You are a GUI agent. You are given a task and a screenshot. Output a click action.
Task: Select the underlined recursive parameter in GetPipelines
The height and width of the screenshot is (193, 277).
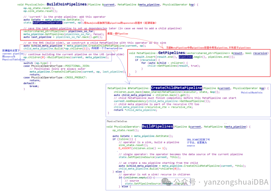click(259, 53)
